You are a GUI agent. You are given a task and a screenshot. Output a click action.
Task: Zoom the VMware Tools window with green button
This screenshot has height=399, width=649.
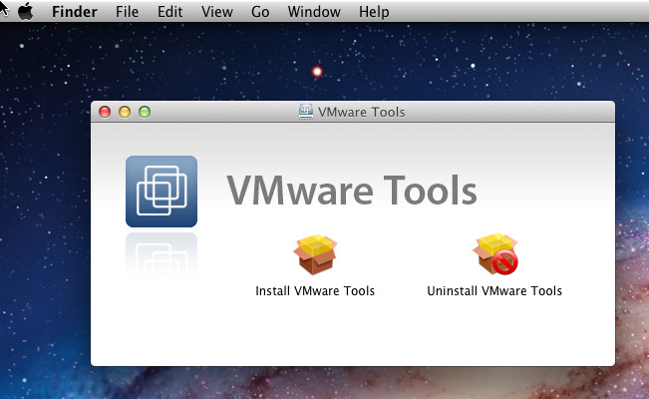click(x=145, y=112)
